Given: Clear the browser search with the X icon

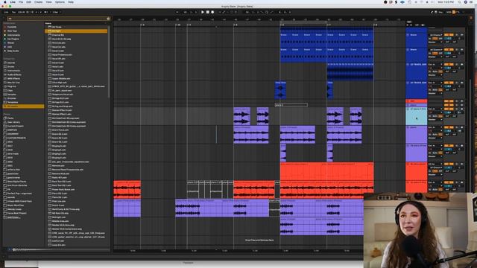Looking at the screenshot, I should point(108,19).
